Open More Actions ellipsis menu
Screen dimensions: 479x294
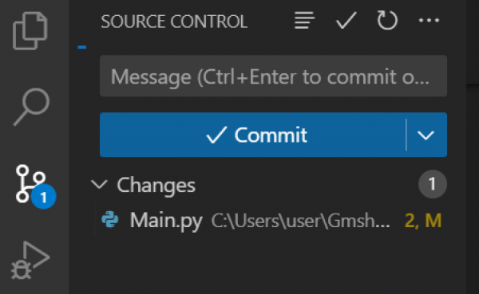pos(429,21)
